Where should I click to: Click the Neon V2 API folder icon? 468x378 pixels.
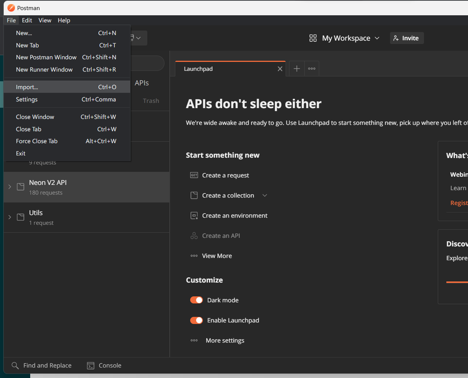tap(21, 187)
